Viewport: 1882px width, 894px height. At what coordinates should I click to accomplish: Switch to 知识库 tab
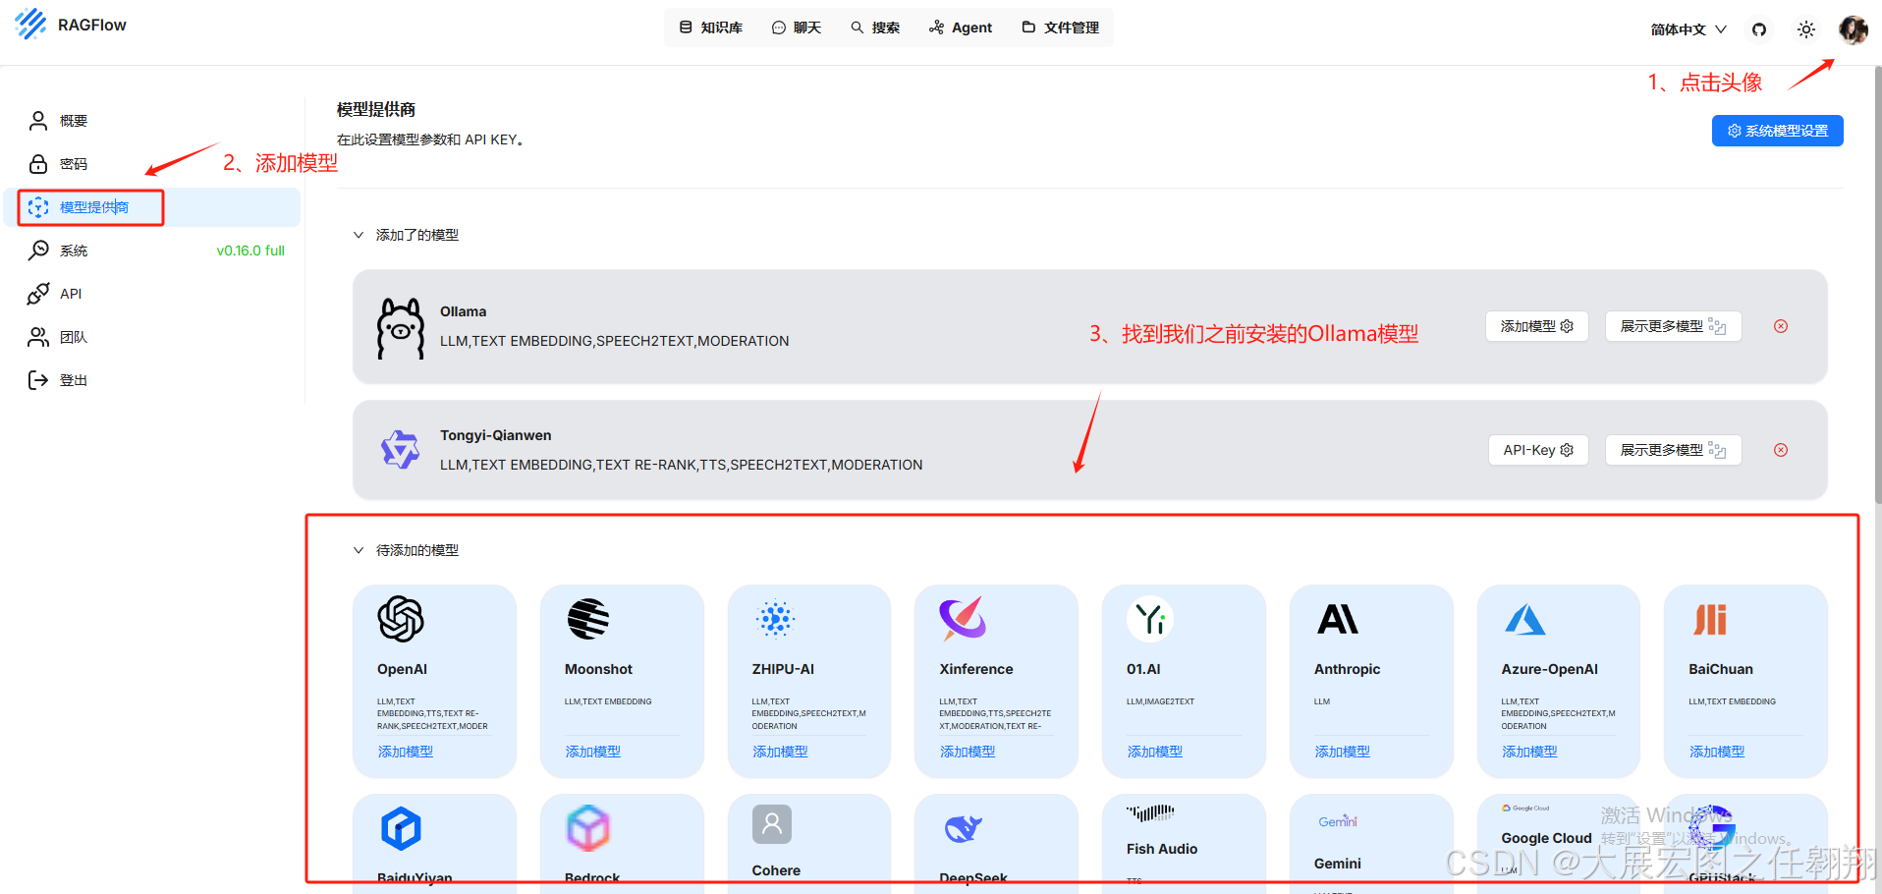pyautogui.click(x=711, y=28)
